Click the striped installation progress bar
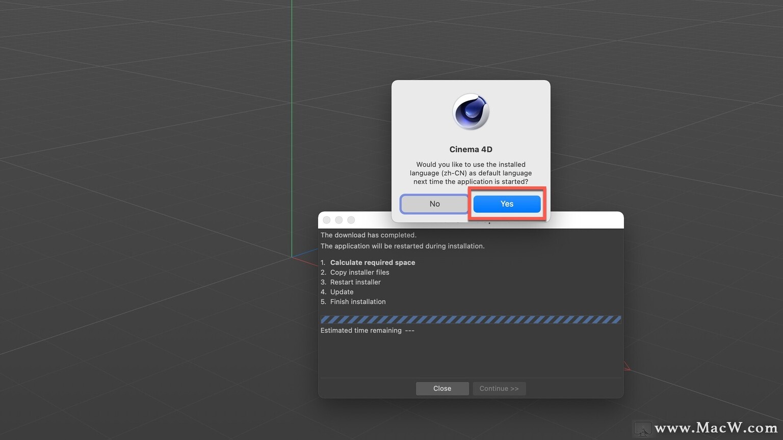 click(471, 320)
